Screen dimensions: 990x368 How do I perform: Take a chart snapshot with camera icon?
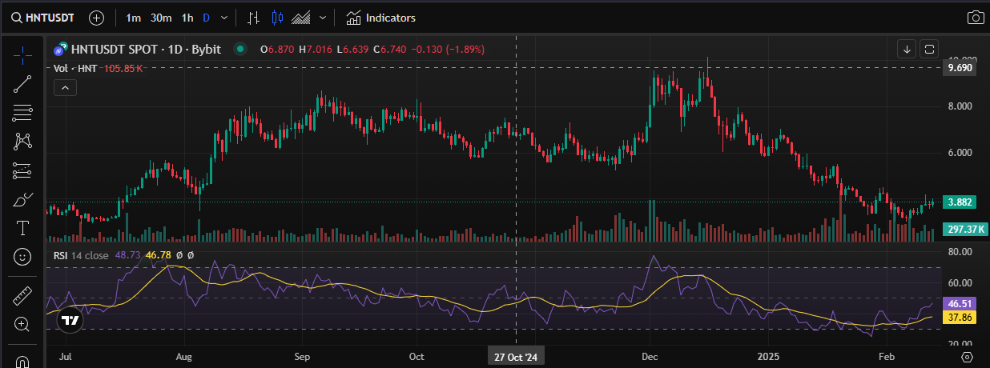point(975,18)
